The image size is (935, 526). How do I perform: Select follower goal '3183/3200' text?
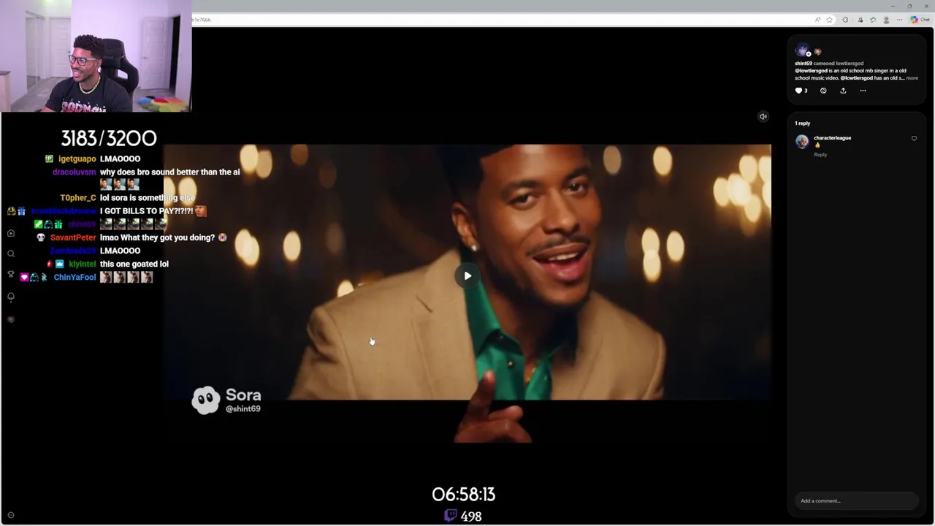[109, 138]
